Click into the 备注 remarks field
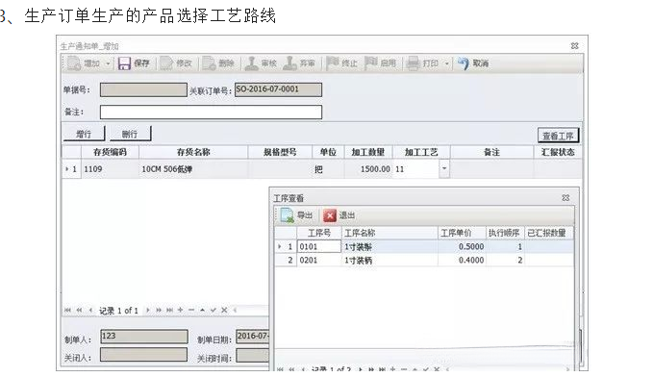 pos(211,112)
